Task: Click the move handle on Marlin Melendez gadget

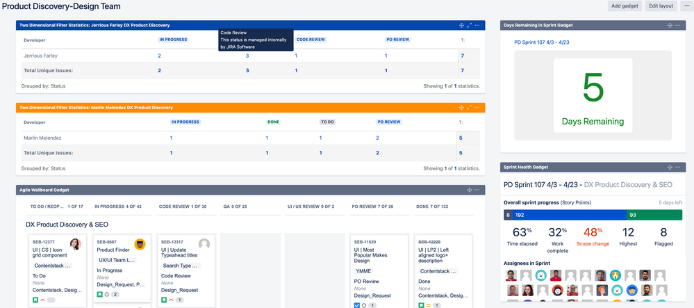Action: (x=462, y=108)
